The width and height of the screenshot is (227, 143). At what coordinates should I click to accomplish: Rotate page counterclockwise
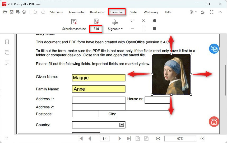[x=138, y=139]
